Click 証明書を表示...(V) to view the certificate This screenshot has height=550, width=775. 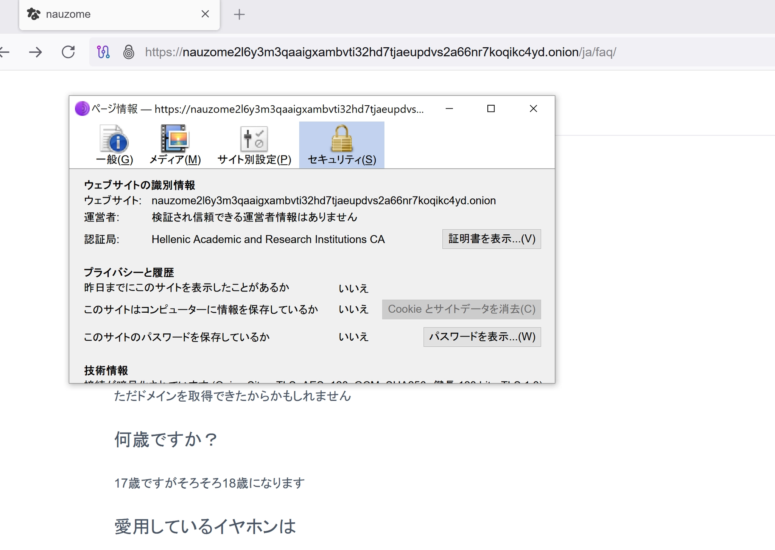pos(491,239)
